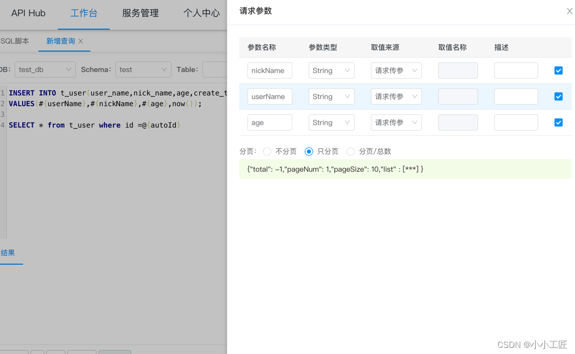This screenshot has height=354, width=575.
Task: Open the 工作台 navigation item
Action: click(84, 14)
